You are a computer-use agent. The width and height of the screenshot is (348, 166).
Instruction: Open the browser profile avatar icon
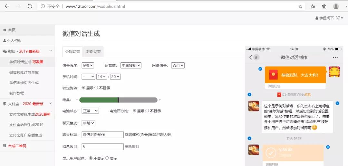pyautogui.click(x=336, y=6)
